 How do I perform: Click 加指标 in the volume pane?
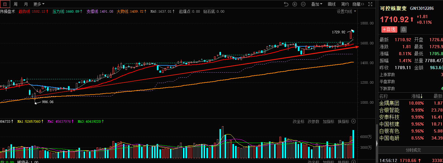point(328,121)
